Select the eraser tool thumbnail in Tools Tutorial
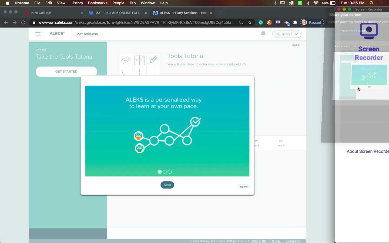Screen dimensions: 389x243 [126, 60]
